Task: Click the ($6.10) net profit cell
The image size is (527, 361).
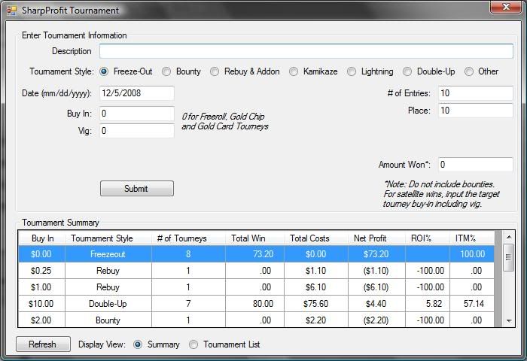Action: point(376,287)
